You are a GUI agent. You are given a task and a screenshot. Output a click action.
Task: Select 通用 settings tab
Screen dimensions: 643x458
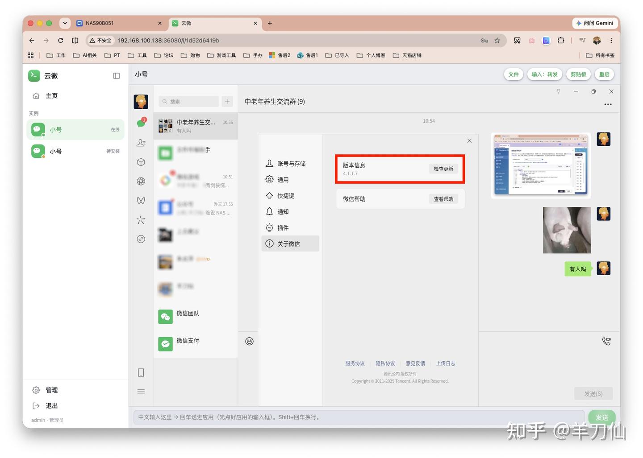coord(290,180)
